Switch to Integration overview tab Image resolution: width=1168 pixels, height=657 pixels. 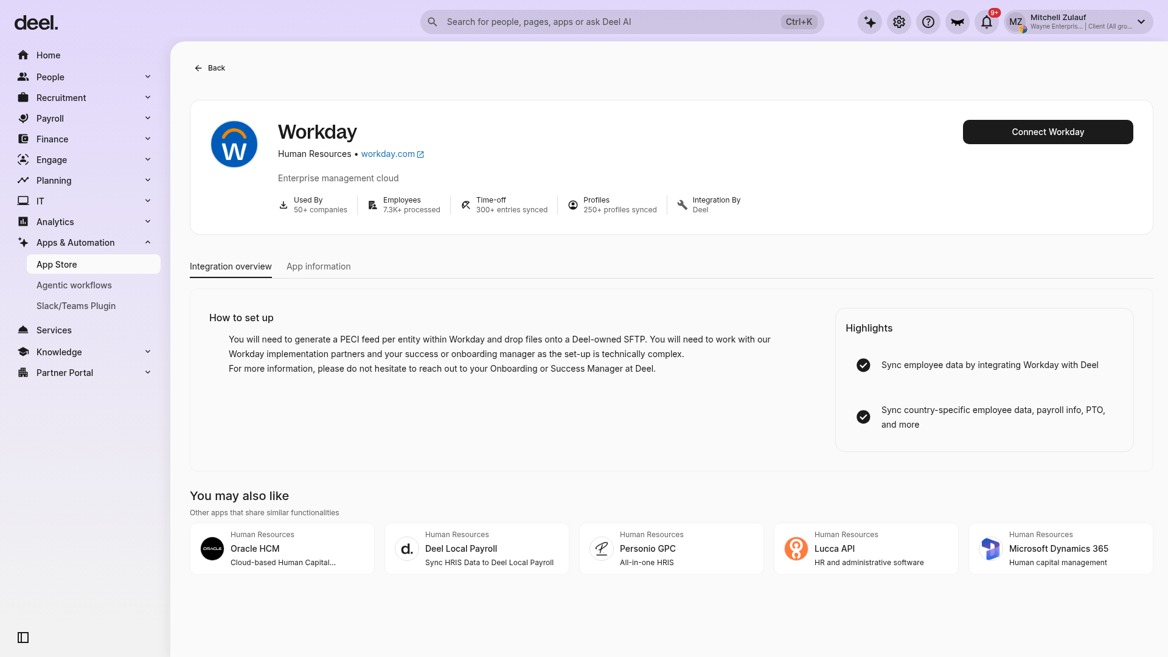coord(231,266)
